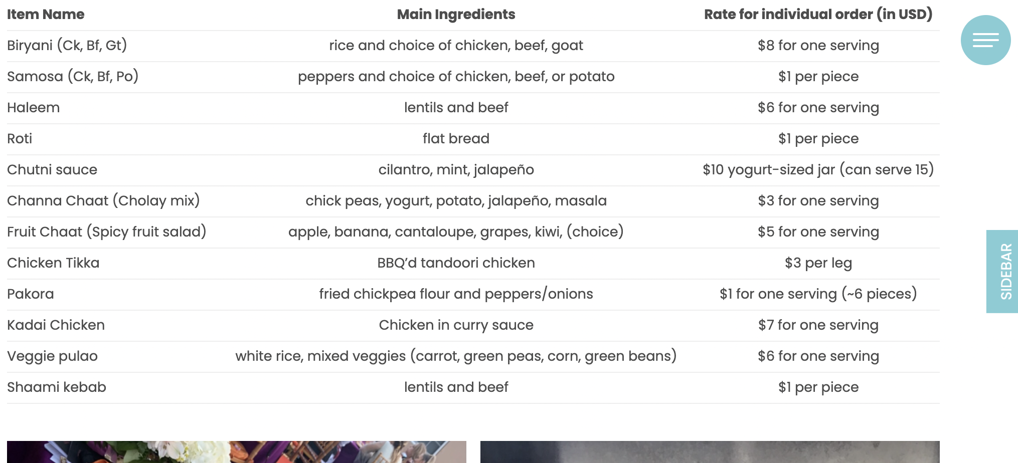Click the Channa Chaat row
Screen dimensions: 1018x463
tap(103, 200)
